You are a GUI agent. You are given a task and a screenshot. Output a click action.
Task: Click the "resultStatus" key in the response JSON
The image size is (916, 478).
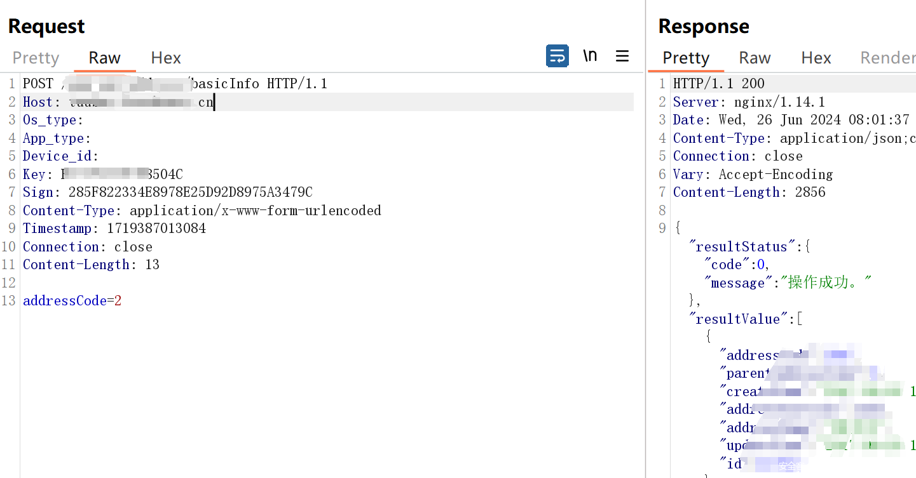pyautogui.click(x=739, y=247)
